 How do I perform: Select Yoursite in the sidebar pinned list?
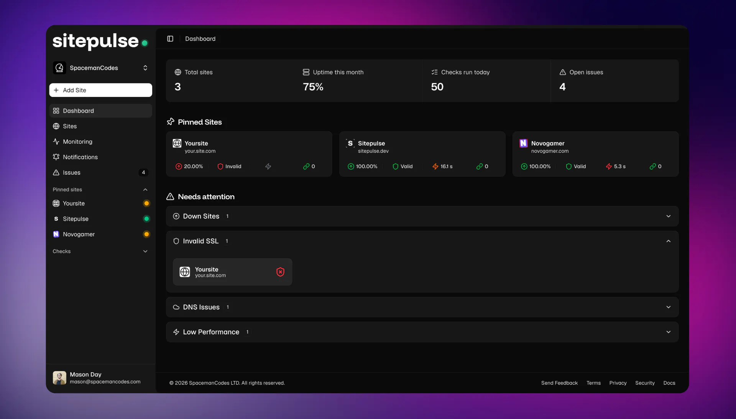click(100, 203)
